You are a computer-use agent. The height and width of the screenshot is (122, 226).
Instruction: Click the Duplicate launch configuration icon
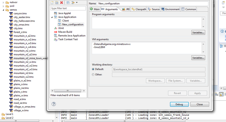click(x=57, y=3)
